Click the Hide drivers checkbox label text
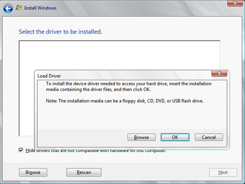Screen dimensions: 245x184 pyautogui.click(x=96, y=151)
